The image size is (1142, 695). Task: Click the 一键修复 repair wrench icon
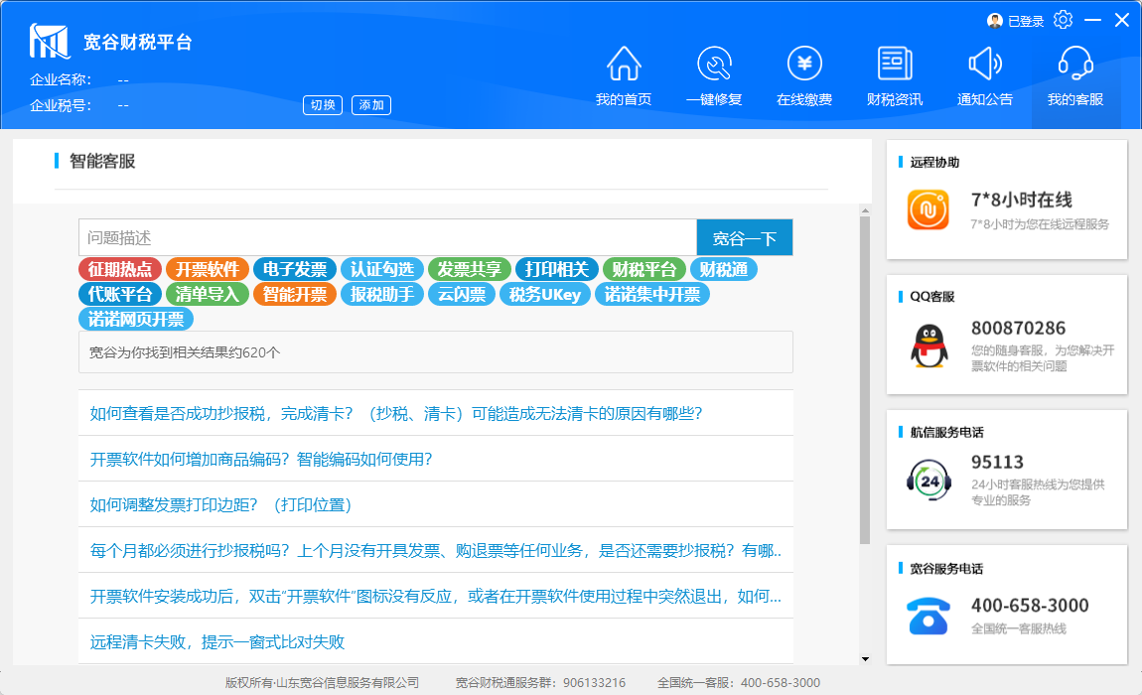[x=714, y=65]
